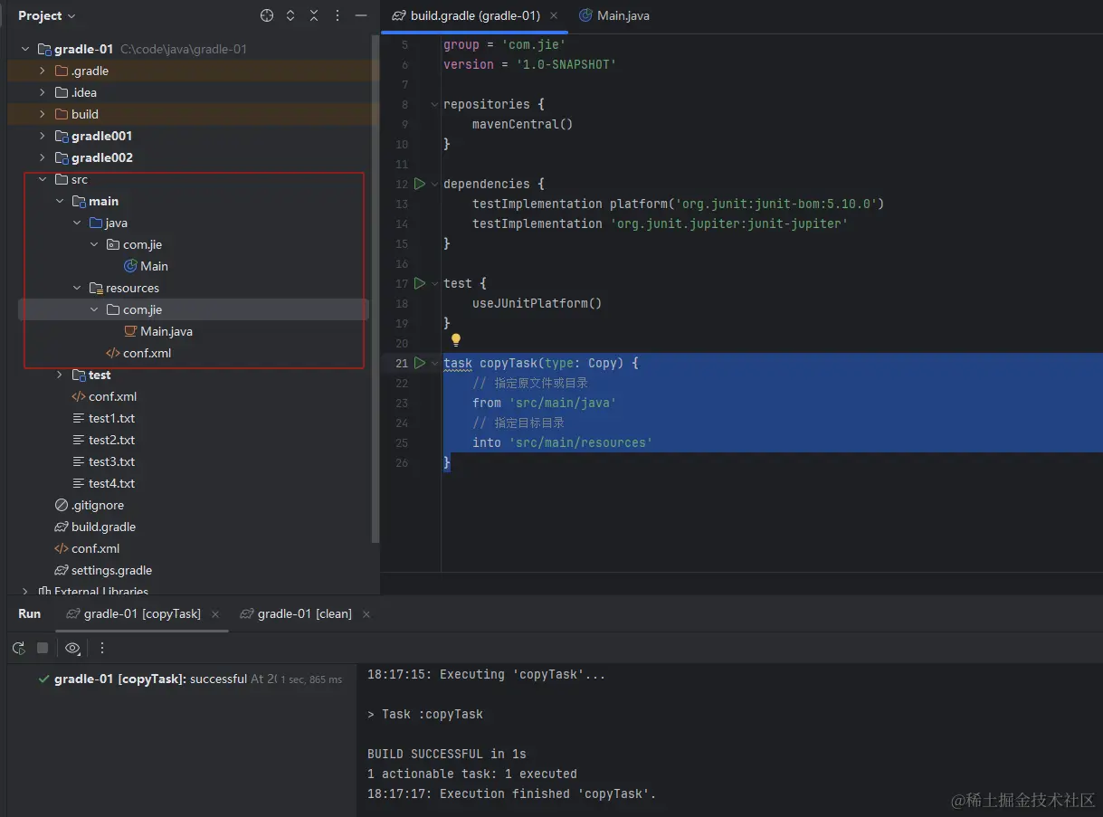
Task: Click the run gutter icon for test block
Action: [419, 283]
